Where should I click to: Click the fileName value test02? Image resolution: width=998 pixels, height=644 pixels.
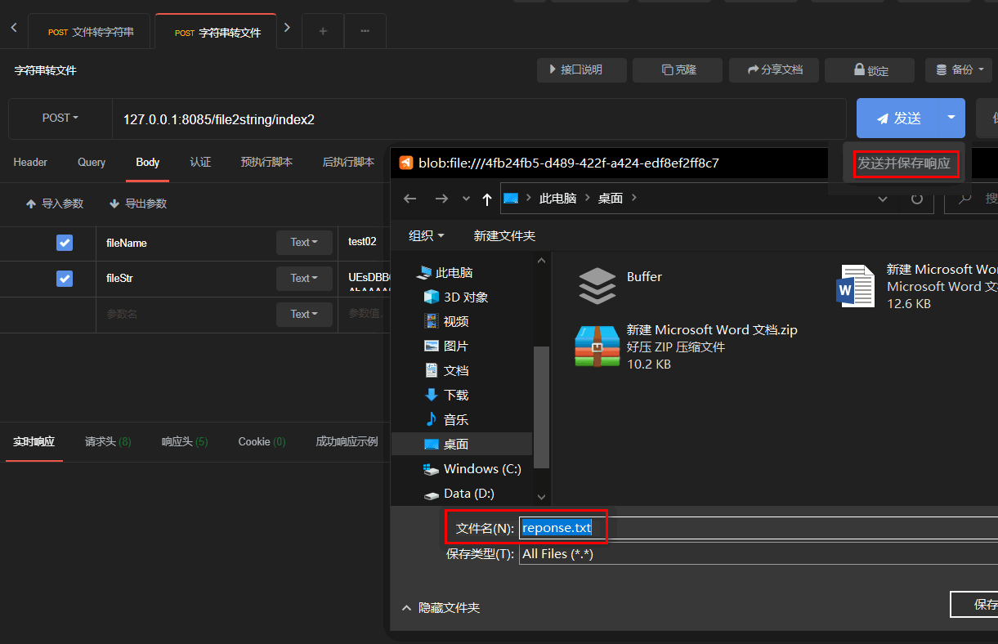click(362, 243)
